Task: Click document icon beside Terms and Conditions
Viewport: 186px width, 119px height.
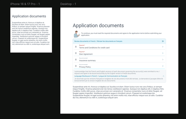Action: [x=76, y=47]
